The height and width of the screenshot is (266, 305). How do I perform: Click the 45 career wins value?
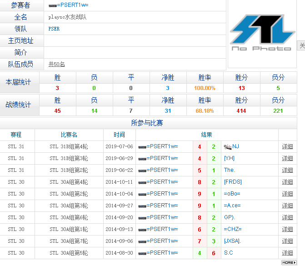57,111
